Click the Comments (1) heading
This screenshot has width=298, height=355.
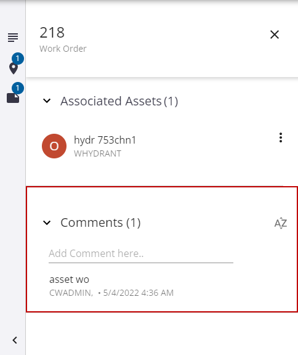coord(100,222)
